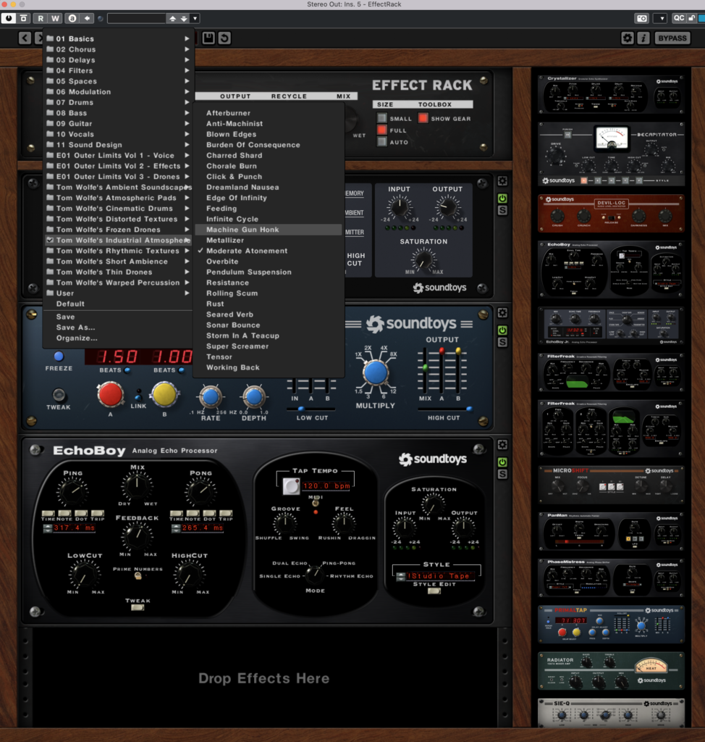Open Effect Rack settings gear icon
The width and height of the screenshot is (705, 742).
coord(628,38)
